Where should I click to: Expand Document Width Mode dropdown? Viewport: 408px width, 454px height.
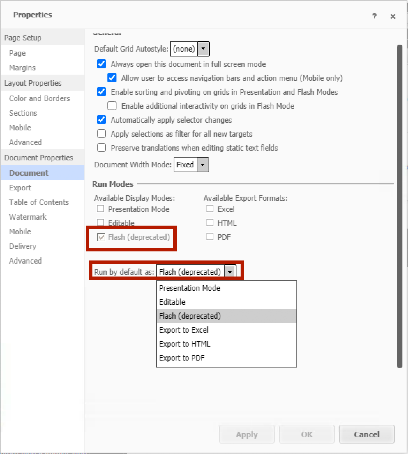coord(203,165)
